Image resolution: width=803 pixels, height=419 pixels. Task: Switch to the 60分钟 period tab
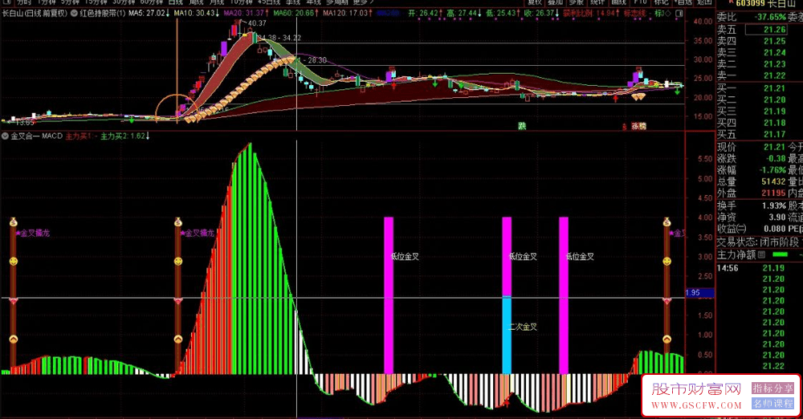tap(151, 2)
